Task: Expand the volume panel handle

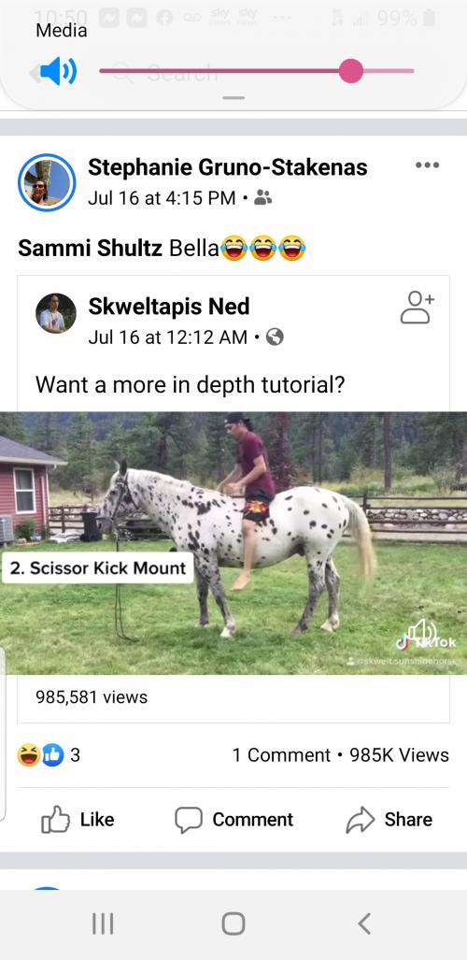Action: coord(233,98)
